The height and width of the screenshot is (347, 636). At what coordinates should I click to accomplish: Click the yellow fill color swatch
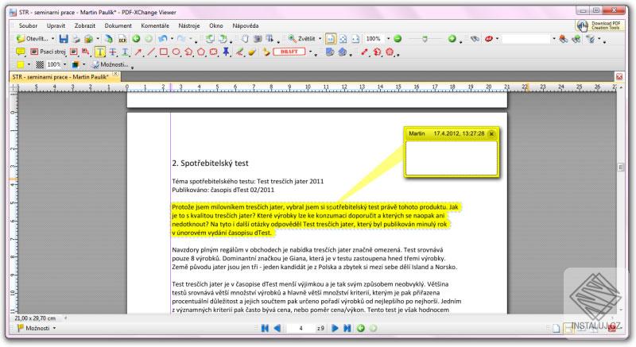coord(21,64)
